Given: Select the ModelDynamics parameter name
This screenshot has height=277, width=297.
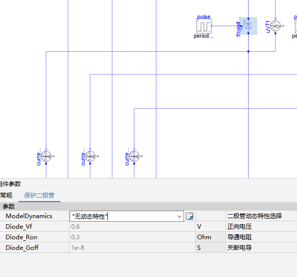Looking at the screenshot, I should click(x=29, y=216).
